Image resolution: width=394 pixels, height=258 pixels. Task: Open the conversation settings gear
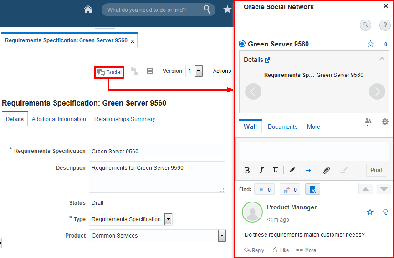point(385,122)
